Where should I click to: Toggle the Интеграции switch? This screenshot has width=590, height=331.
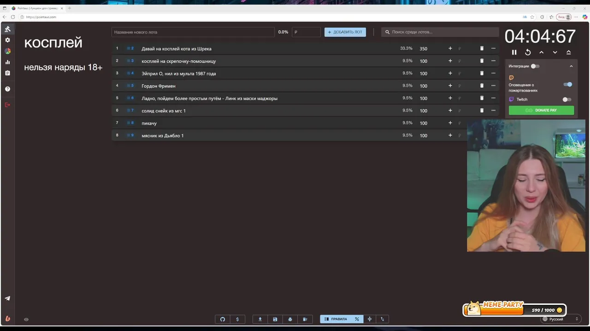tap(535, 66)
